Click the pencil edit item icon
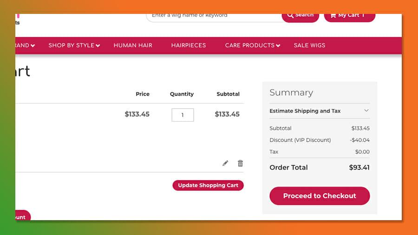The height and width of the screenshot is (235, 418). click(225, 163)
